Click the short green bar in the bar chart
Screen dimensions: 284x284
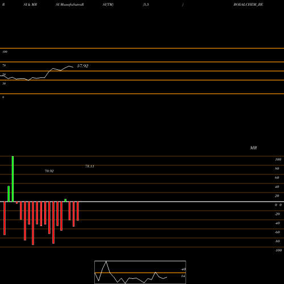click(65, 201)
